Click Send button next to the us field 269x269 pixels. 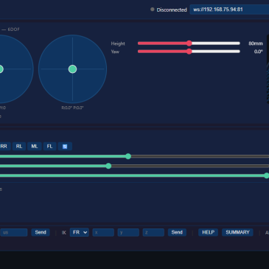click(41, 232)
